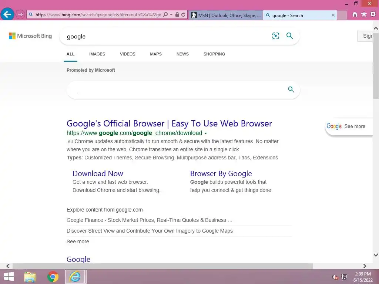
Task: Select the ALL results tab
Action: [x=70, y=54]
